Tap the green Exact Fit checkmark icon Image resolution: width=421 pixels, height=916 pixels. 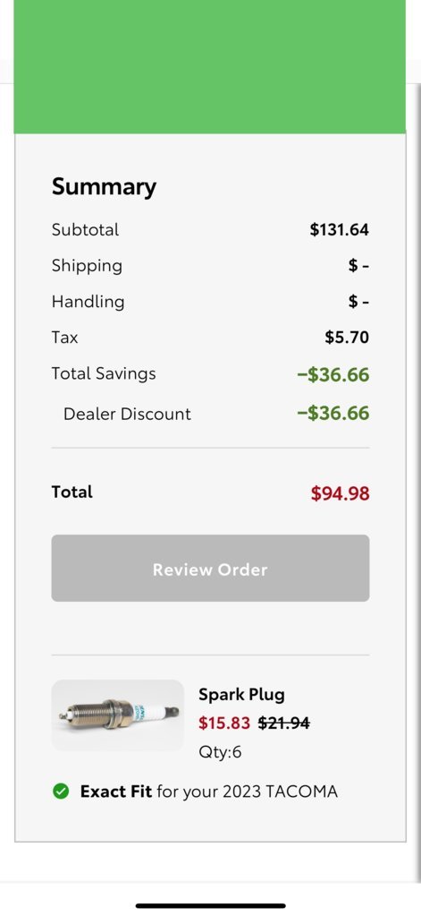(x=61, y=792)
